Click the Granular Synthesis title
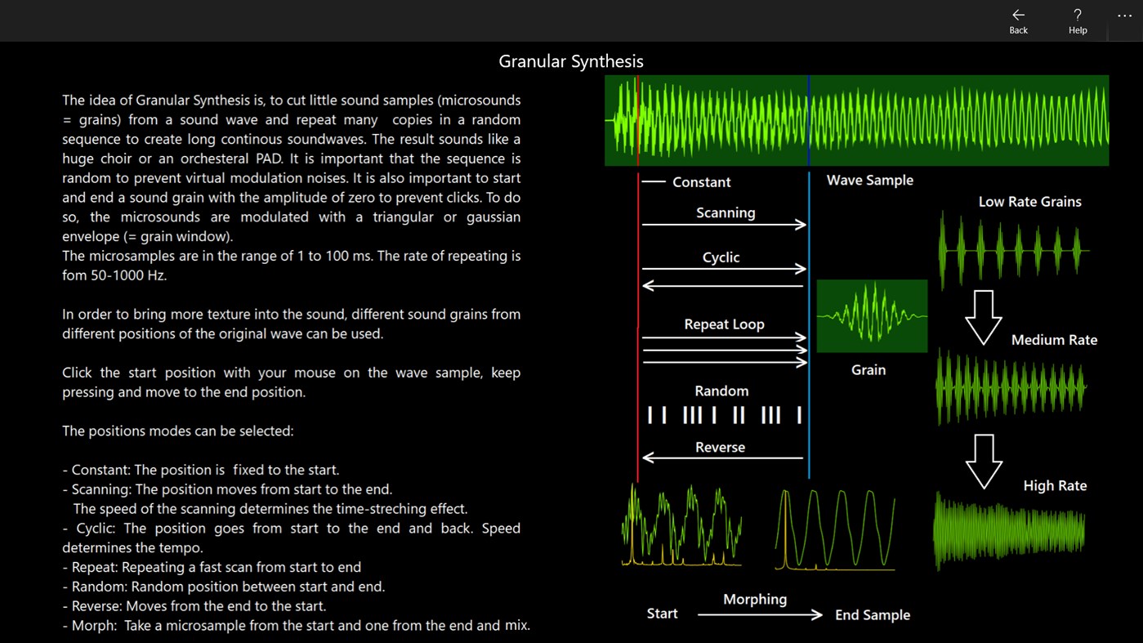The height and width of the screenshot is (643, 1143). point(571,60)
